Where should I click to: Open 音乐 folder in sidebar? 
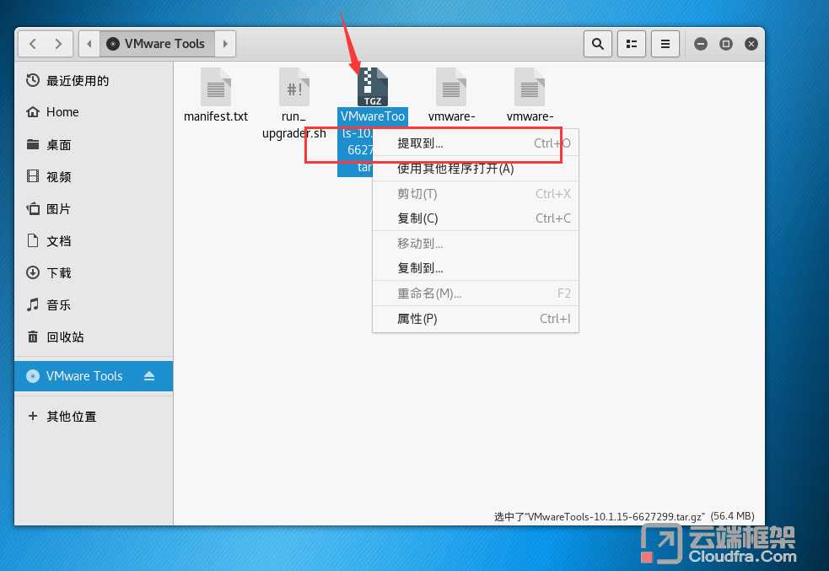pyautogui.click(x=94, y=305)
